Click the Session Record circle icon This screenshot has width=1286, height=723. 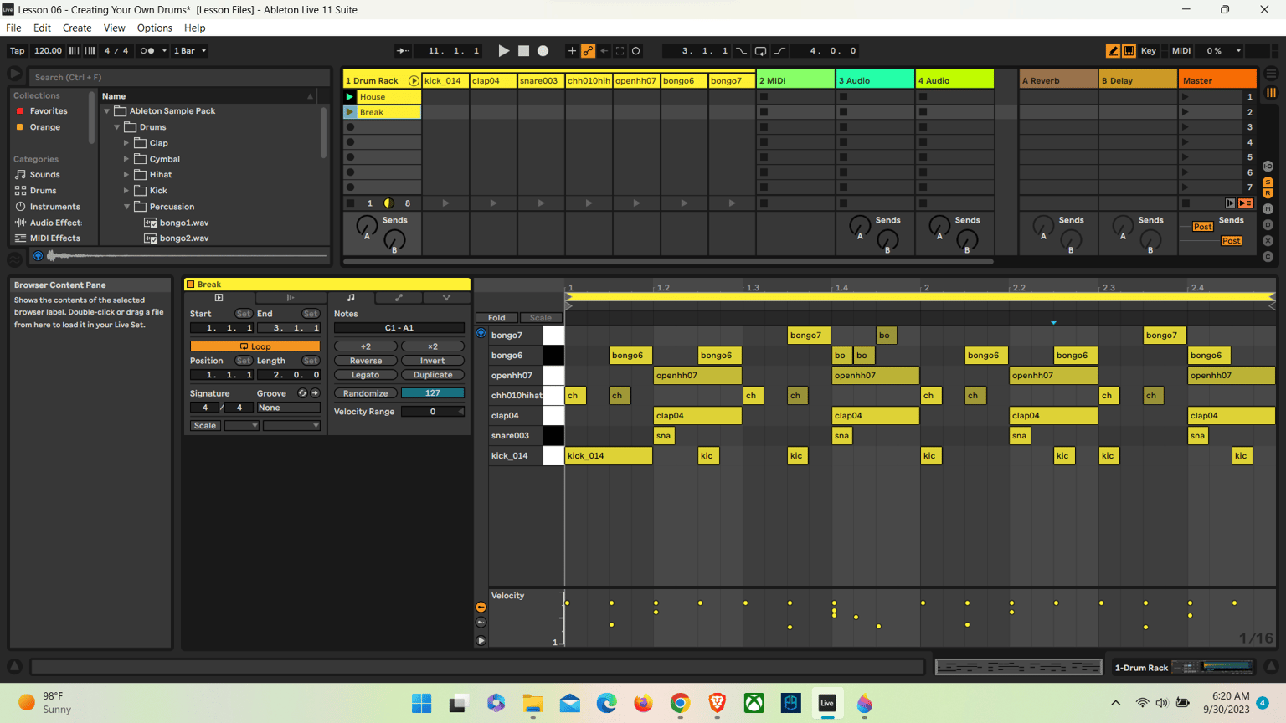(x=636, y=51)
